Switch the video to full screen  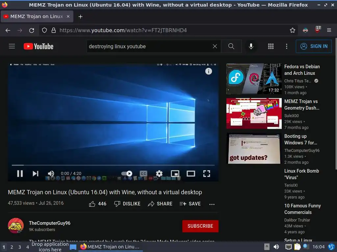pyautogui.click(x=207, y=174)
